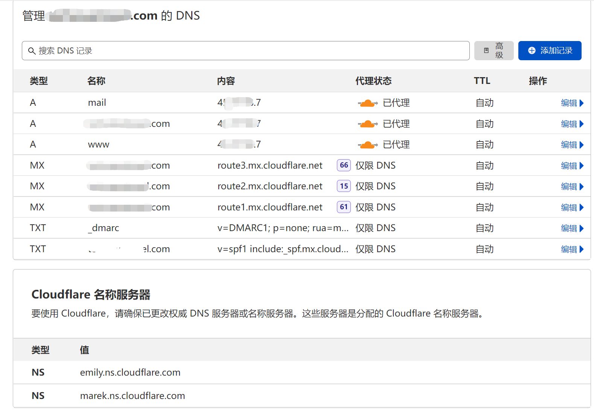The width and height of the screenshot is (594, 411).
Task: Click the v=spf1 include content text
Action: point(283,249)
